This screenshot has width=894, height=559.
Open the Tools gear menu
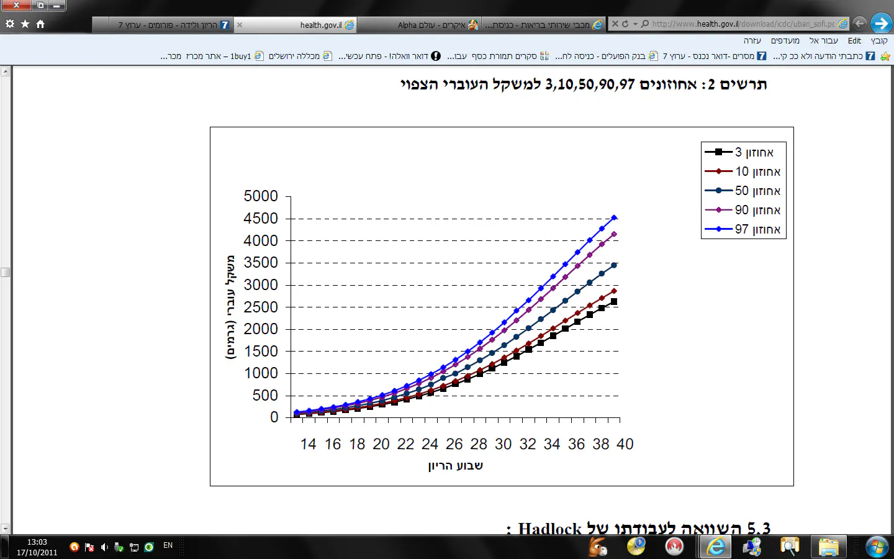tap(9, 24)
